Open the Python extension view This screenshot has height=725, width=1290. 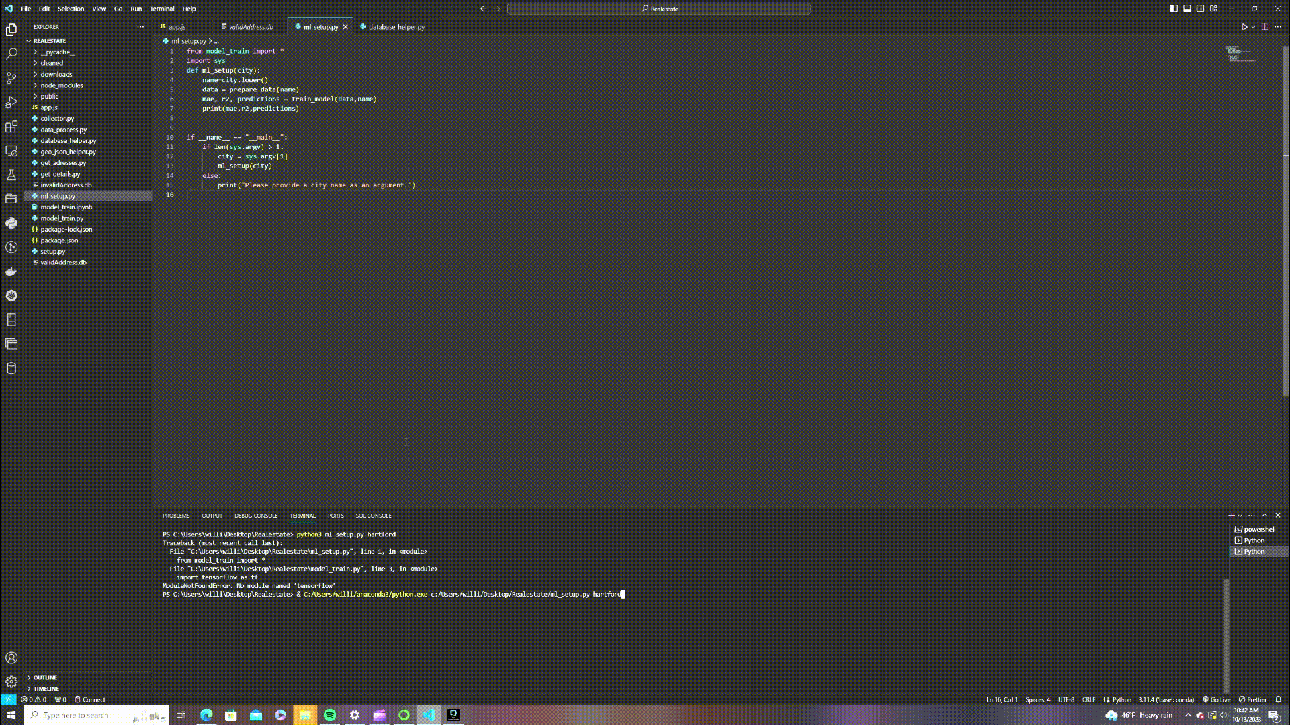click(x=11, y=223)
